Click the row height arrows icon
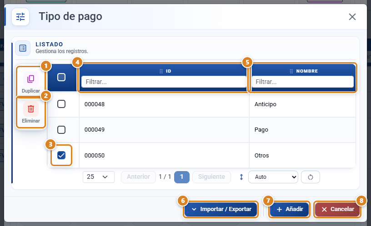The width and height of the screenshot is (371, 226). point(241,177)
